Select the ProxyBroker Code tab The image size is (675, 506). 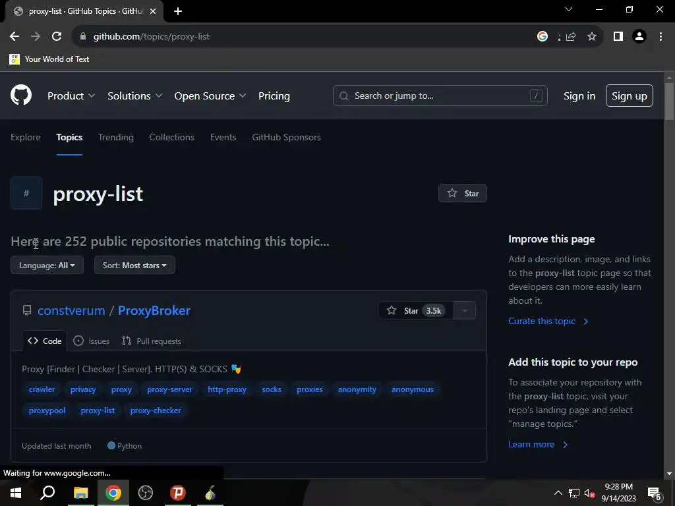44,341
